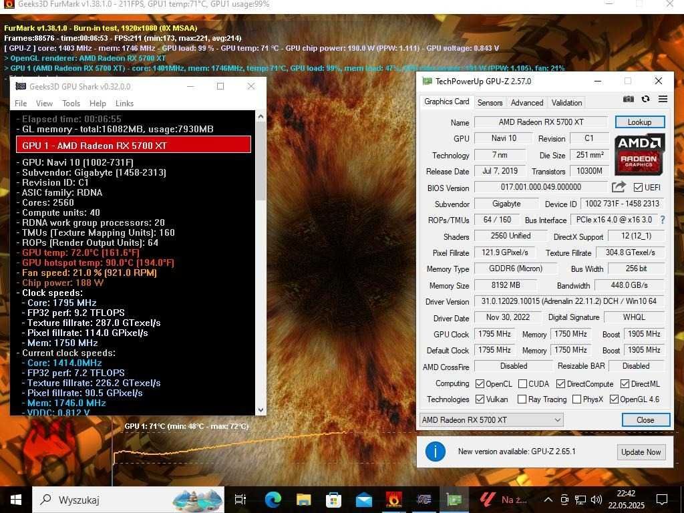Click the Device ID field
The image size is (684, 513).
[623, 204]
